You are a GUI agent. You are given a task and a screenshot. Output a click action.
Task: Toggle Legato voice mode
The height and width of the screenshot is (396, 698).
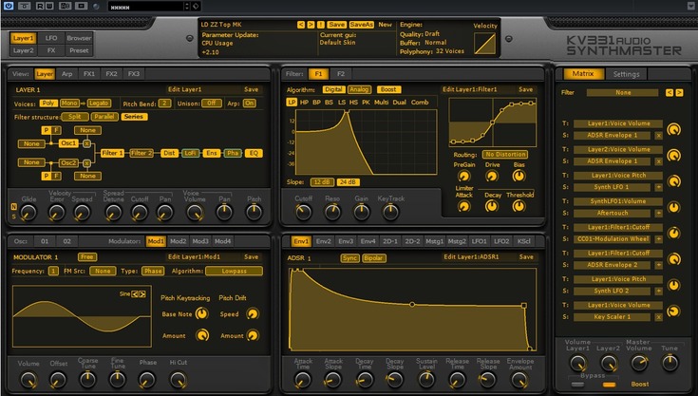[99, 104]
